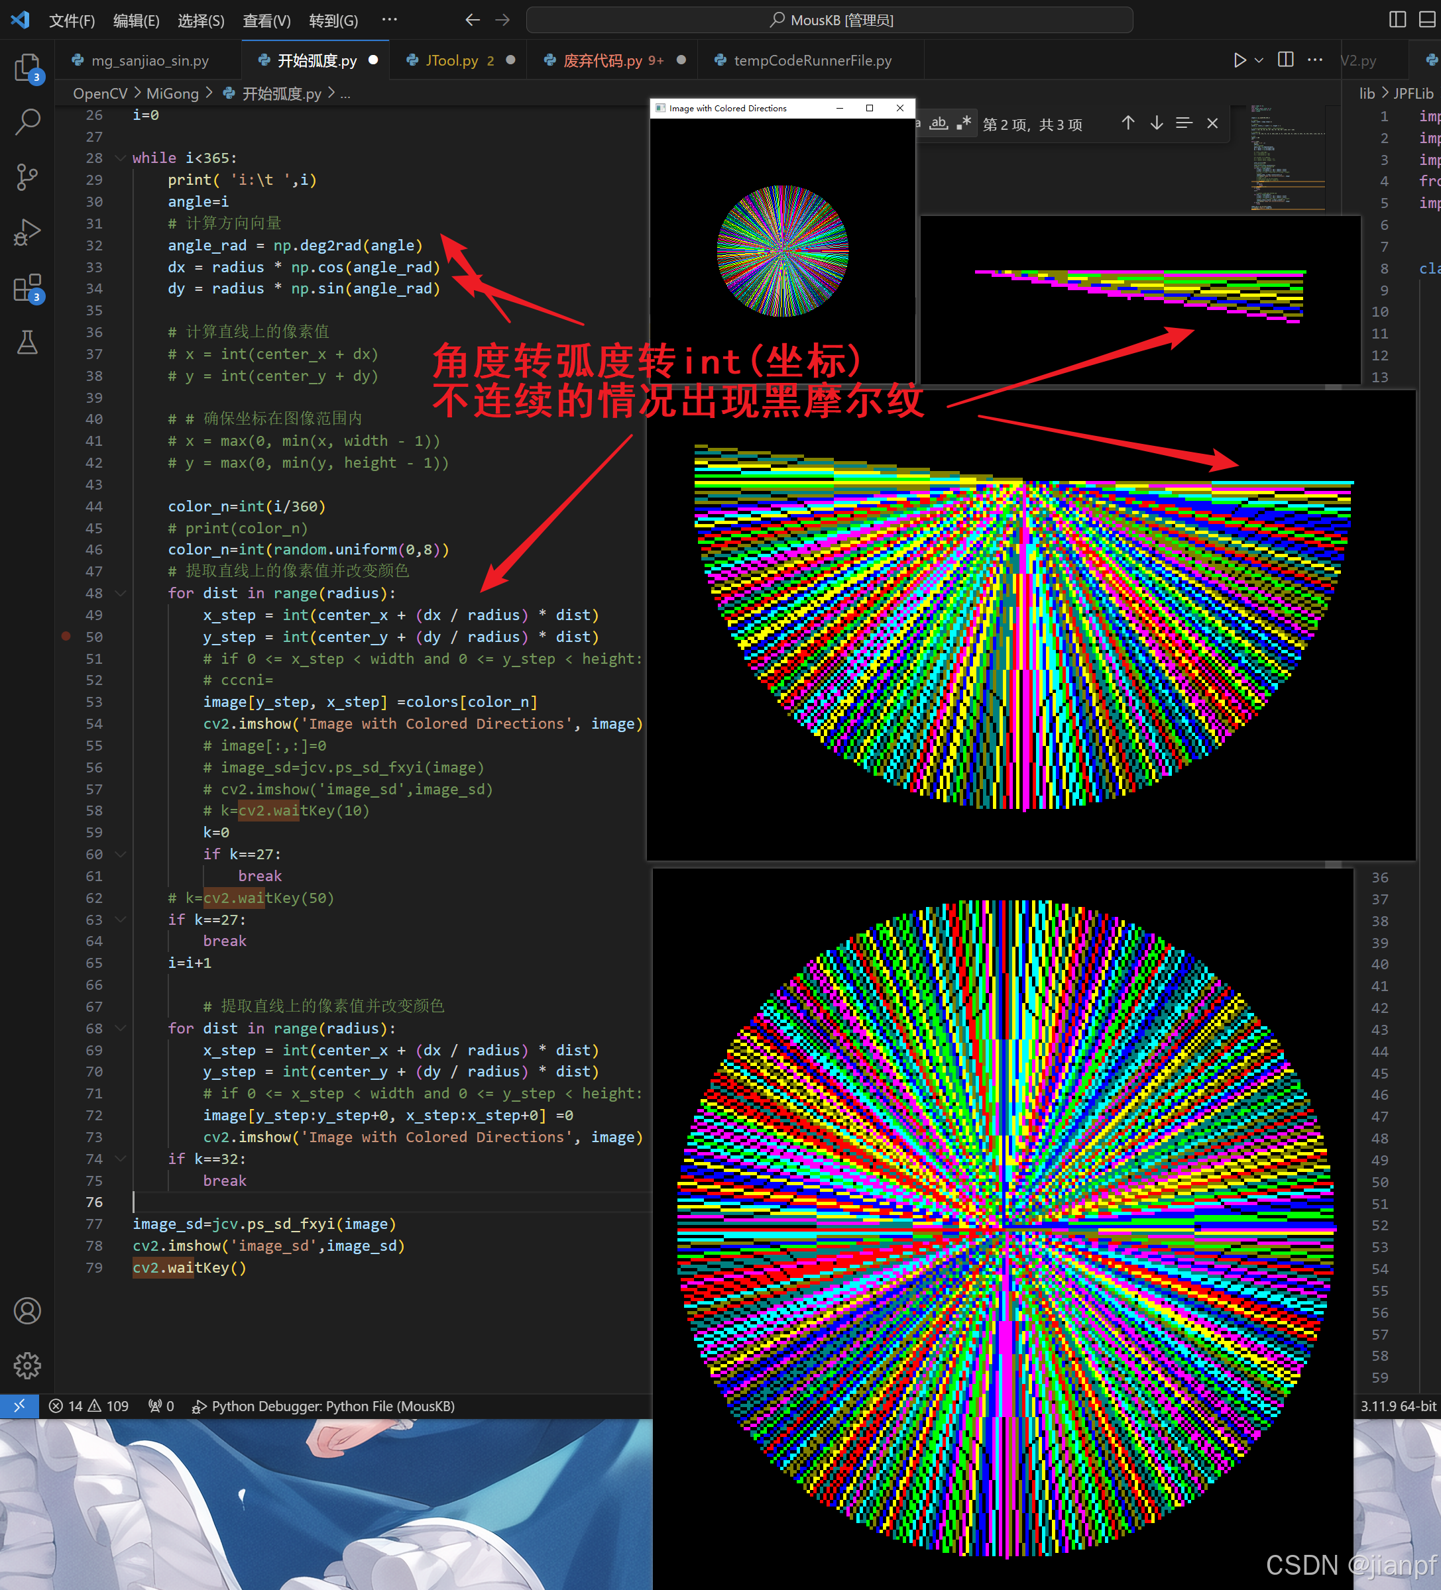Go to next find match arrow
Screen dimensions: 1441x1590
click(x=1156, y=123)
